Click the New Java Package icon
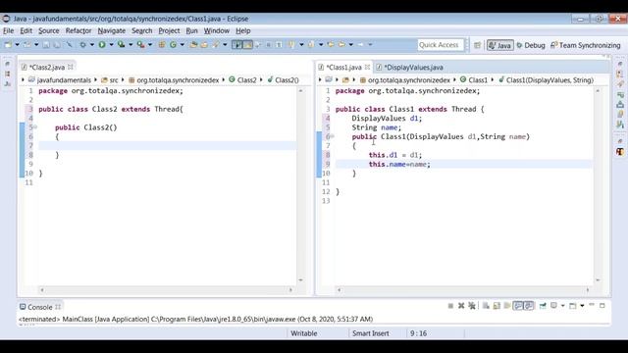 click(162, 45)
